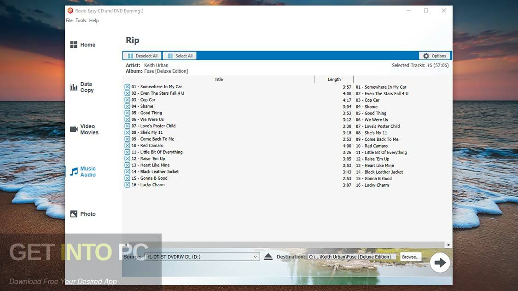Click the 'Keith Urban' artist name

pyautogui.click(x=156, y=65)
